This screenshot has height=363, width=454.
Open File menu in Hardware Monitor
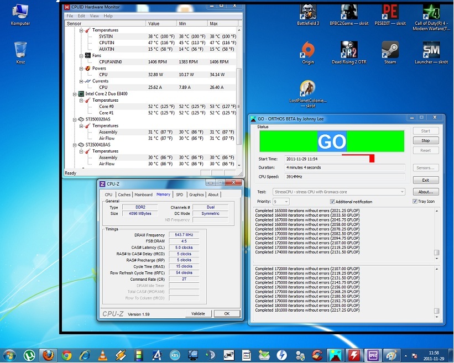70,16
